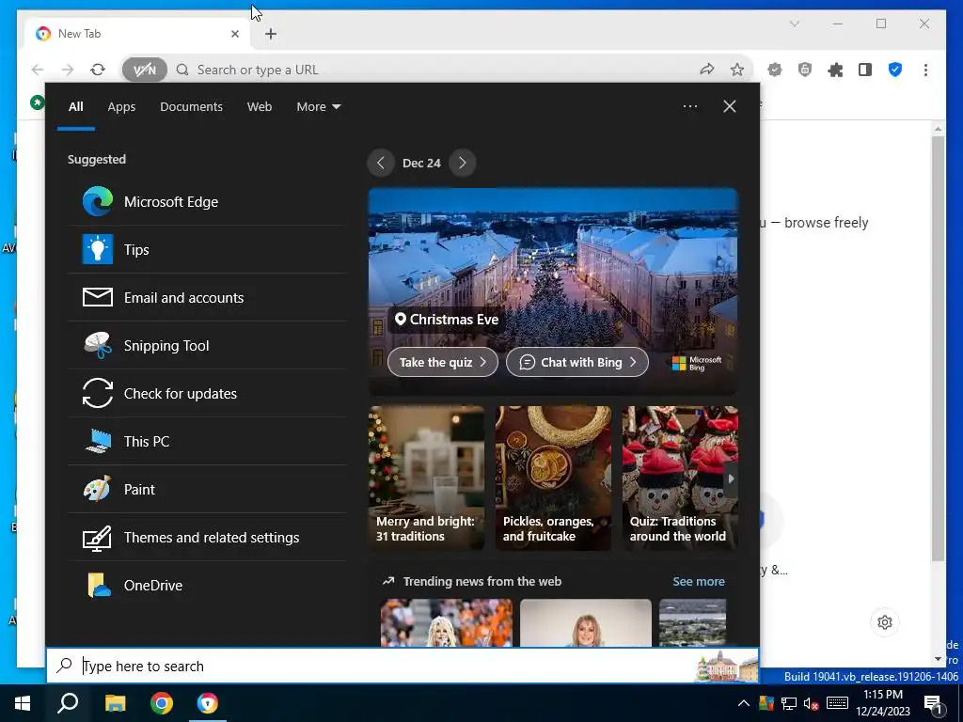Close the Windows search panel
The width and height of the screenshot is (963, 722).
point(730,106)
